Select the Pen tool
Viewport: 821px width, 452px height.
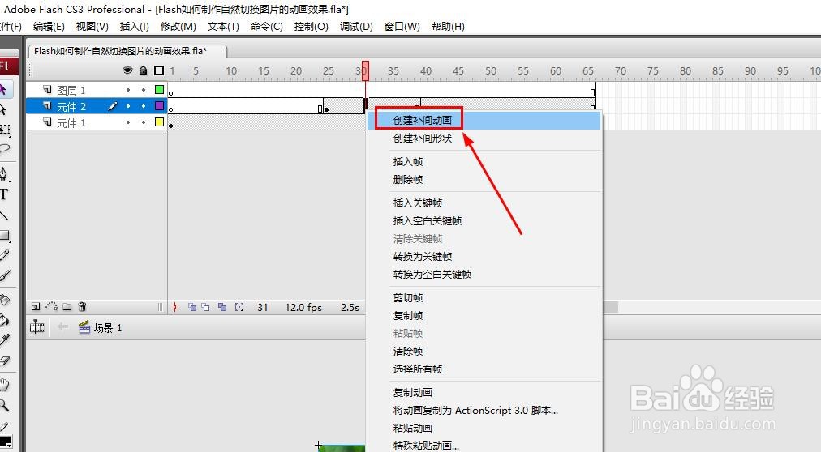[4, 173]
